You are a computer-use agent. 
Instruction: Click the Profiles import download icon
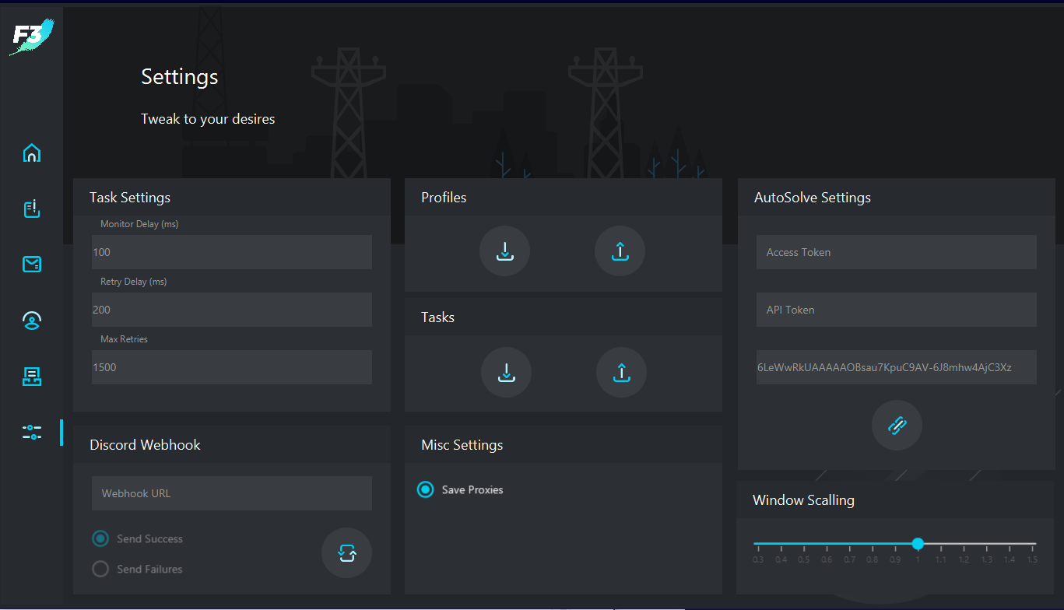(x=504, y=251)
